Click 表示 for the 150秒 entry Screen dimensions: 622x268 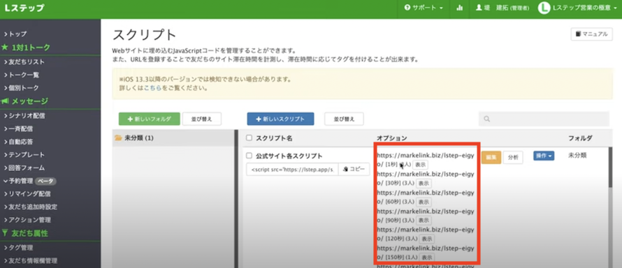(x=427, y=258)
